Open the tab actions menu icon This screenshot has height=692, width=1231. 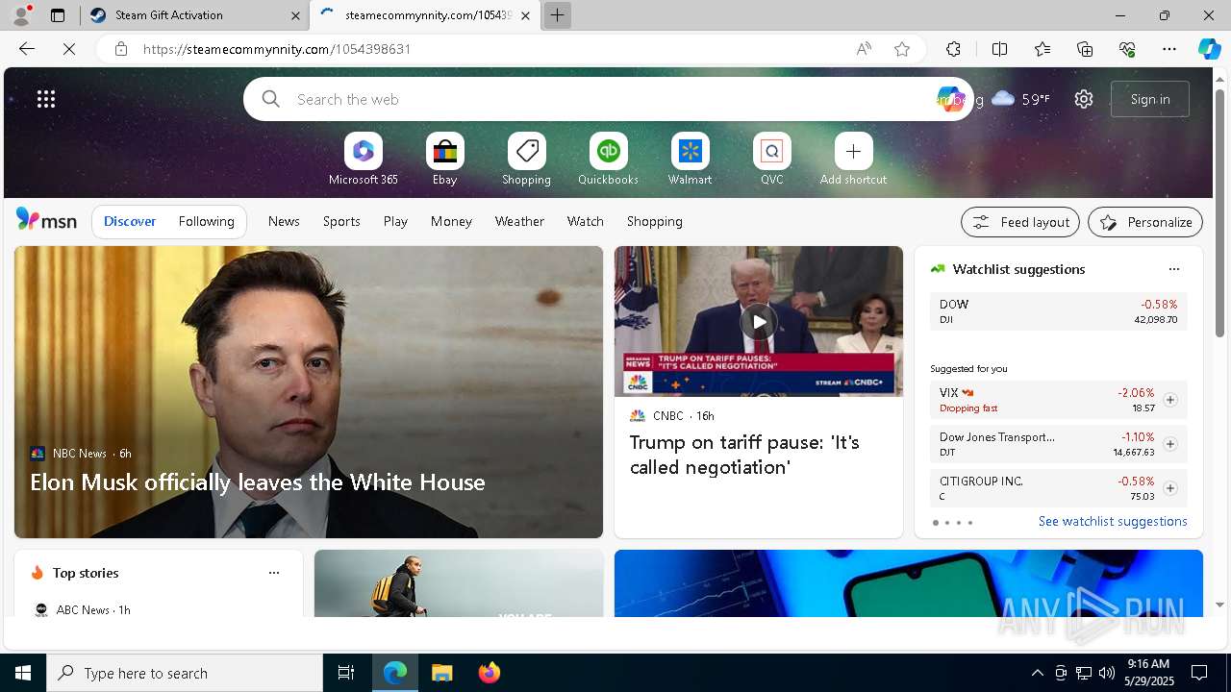click(x=58, y=15)
